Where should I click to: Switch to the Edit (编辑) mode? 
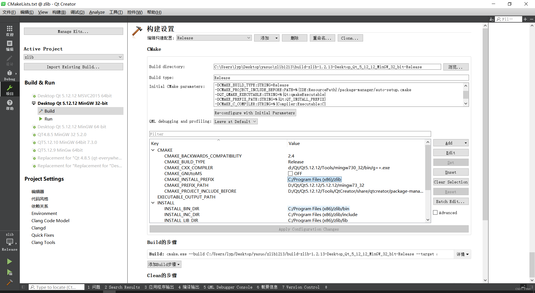click(x=9, y=46)
